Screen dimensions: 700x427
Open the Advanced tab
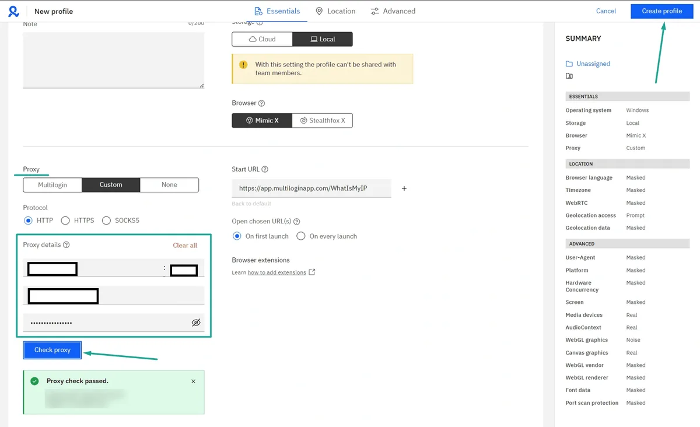pyautogui.click(x=393, y=11)
